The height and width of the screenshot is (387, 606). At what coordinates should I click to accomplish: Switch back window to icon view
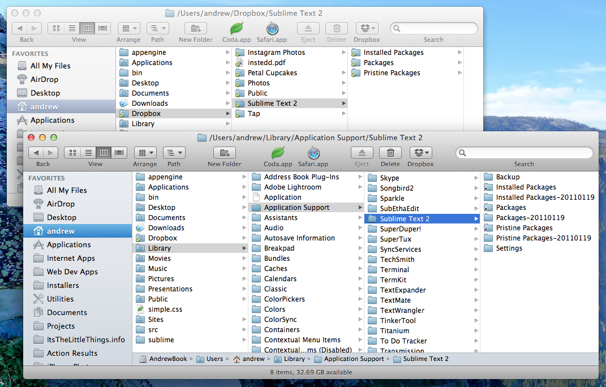(x=56, y=29)
